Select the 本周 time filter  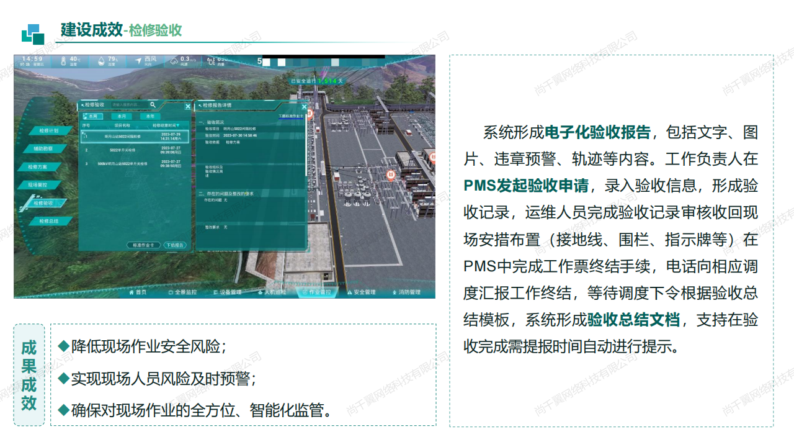pyautogui.click(x=92, y=116)
